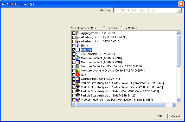
Task: Enable the NCR checkbox
Action: 74,75
